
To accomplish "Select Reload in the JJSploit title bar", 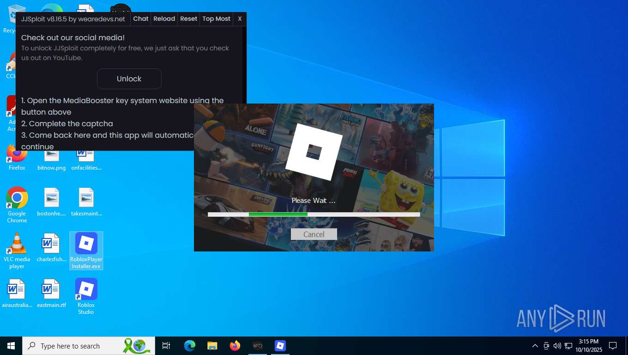I will click(x=164, y=19).
